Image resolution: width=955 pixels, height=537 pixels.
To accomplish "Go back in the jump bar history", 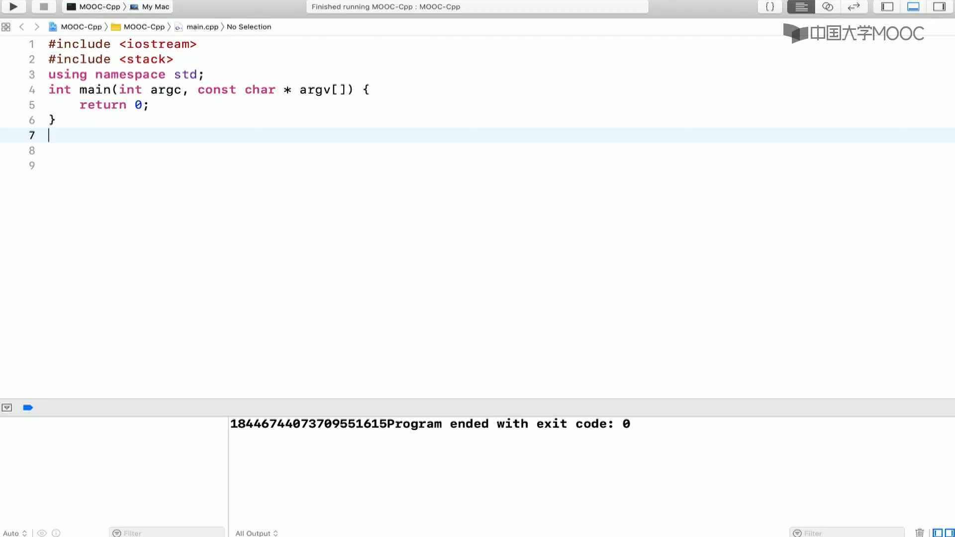I will pos(21,27).
